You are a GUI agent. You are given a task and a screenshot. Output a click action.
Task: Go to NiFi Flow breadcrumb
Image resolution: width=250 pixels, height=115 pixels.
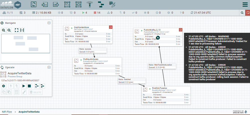pos(7,112)
